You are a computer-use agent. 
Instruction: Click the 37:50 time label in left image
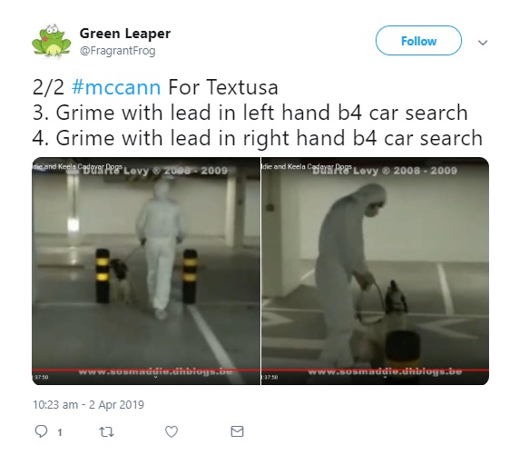[x=41, y=378]
